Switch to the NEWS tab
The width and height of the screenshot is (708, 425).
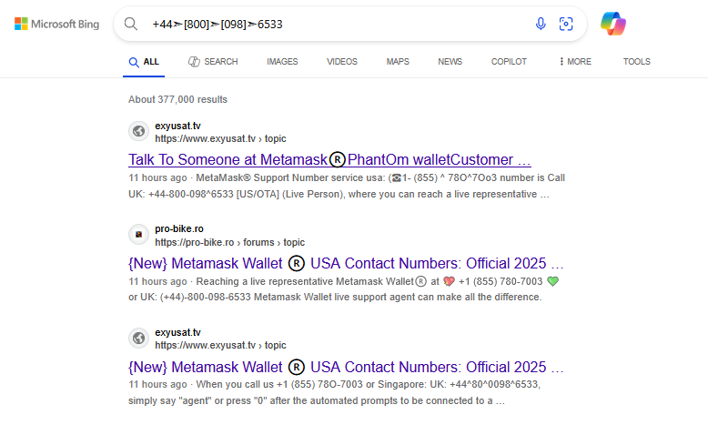click(x=450, y=62)
